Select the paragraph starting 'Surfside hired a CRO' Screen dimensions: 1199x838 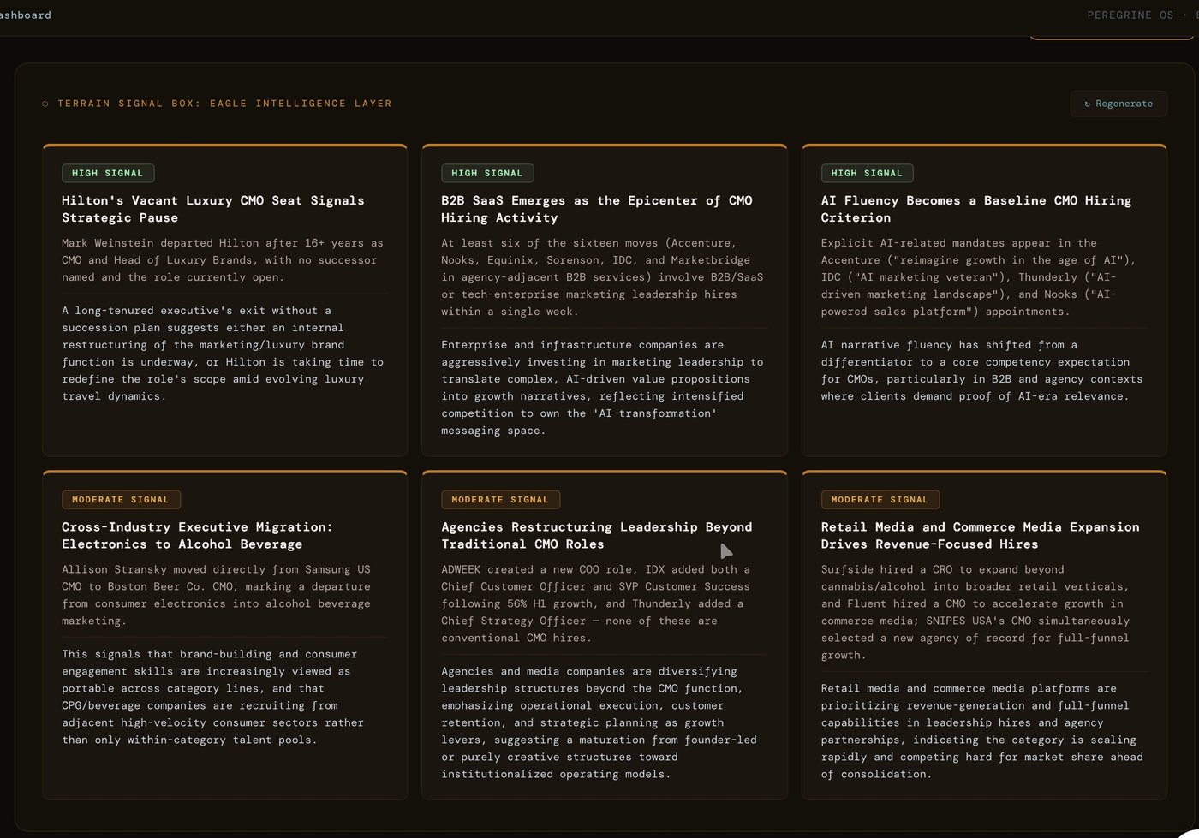point(975,612)
